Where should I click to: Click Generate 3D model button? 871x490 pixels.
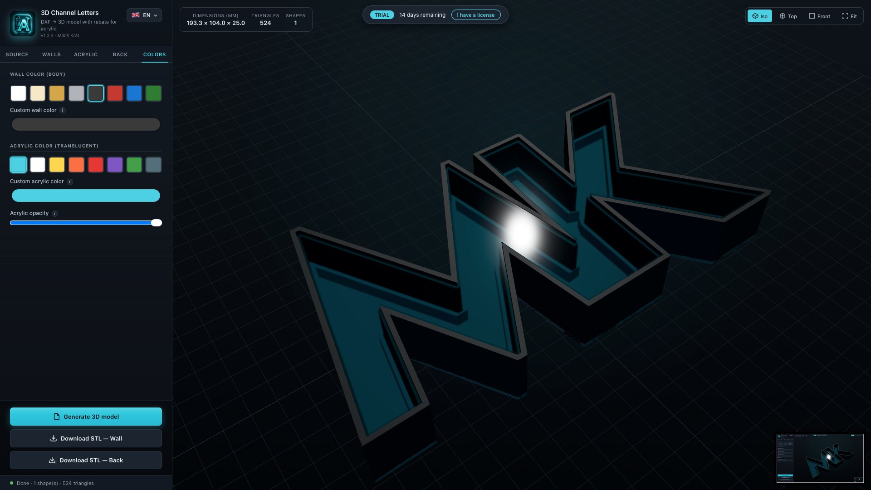86,416
